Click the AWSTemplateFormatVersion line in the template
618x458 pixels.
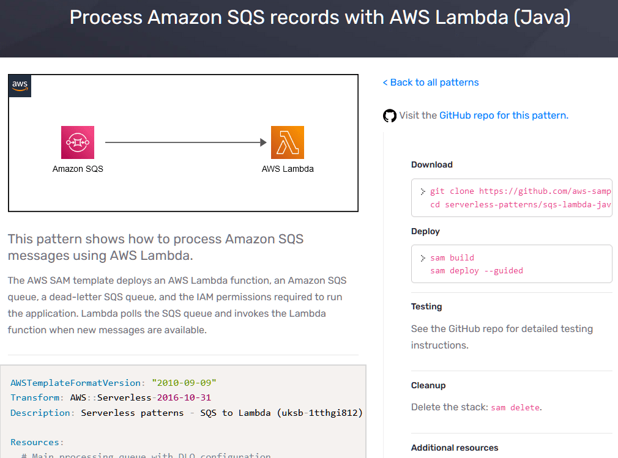113,383
